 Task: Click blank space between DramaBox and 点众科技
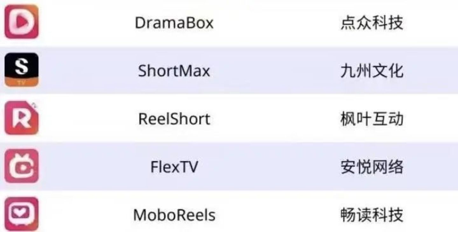[277, 23]
